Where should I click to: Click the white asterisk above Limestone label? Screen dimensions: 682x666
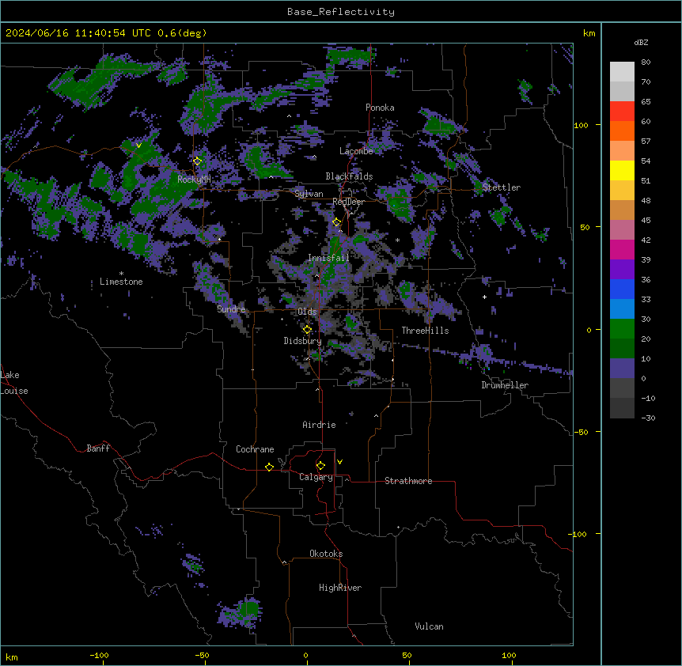(x=121, y=274)
